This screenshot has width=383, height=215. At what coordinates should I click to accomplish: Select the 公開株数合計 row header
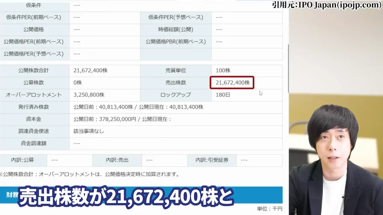34,70
